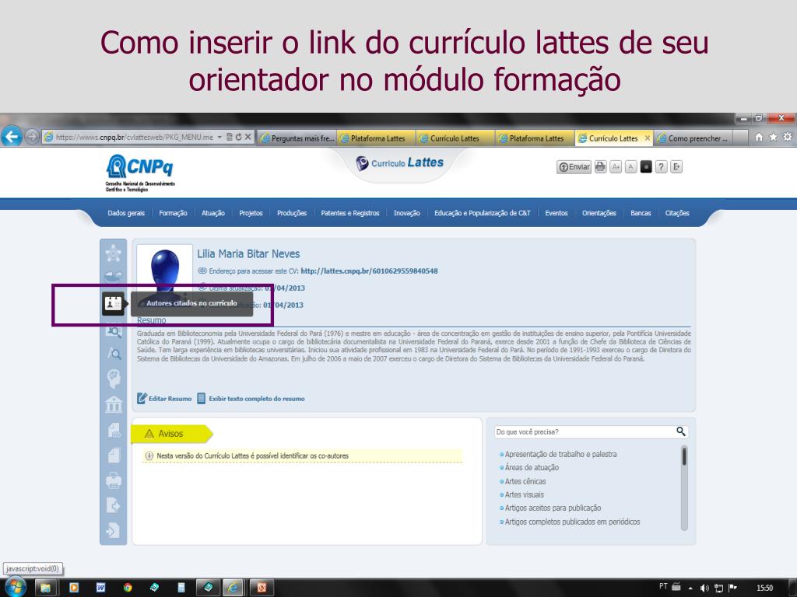Image resolution: width=797 pixels, height=597 pixels.
Task: Close the active Currículo Lattes tab
Action: (x=647, y=138)
